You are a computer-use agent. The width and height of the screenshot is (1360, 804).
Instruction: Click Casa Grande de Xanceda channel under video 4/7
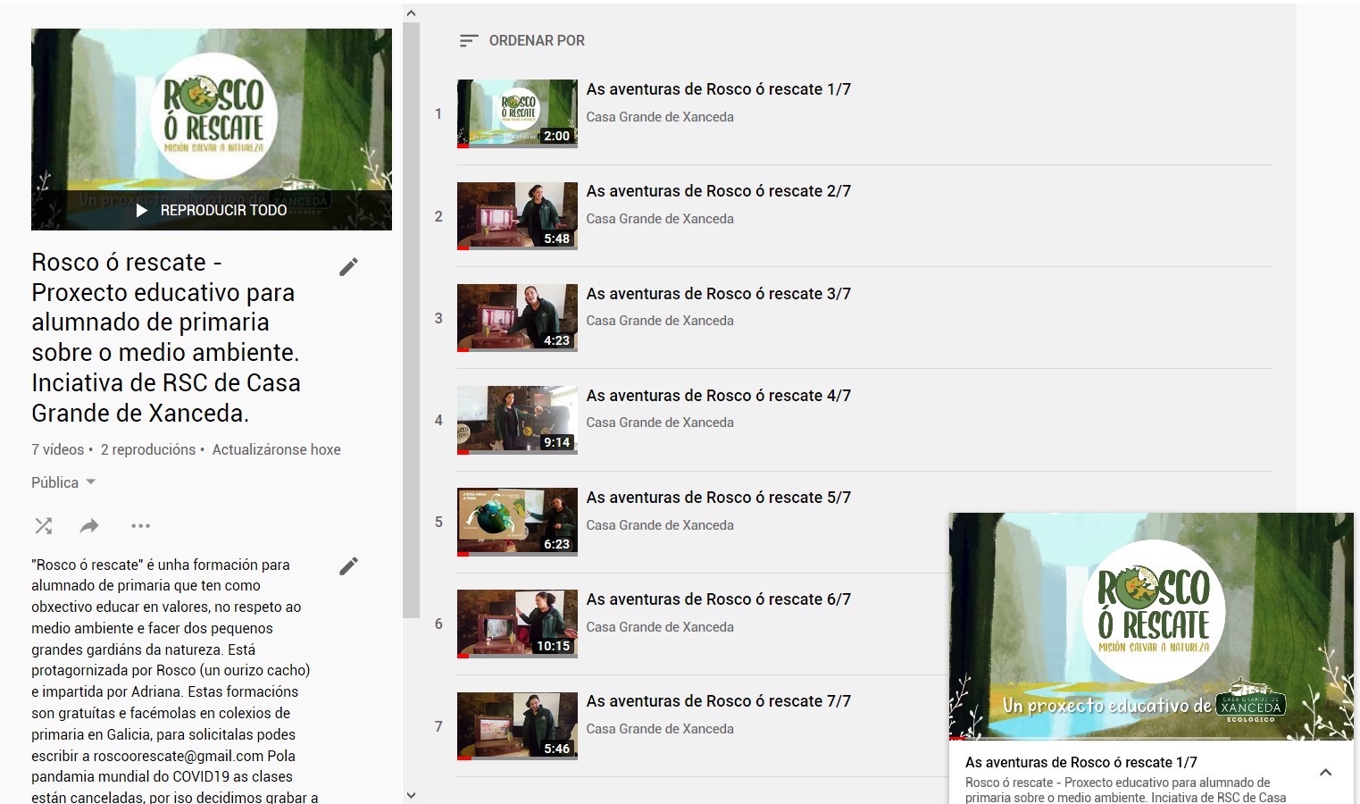(x=660, y=423)
